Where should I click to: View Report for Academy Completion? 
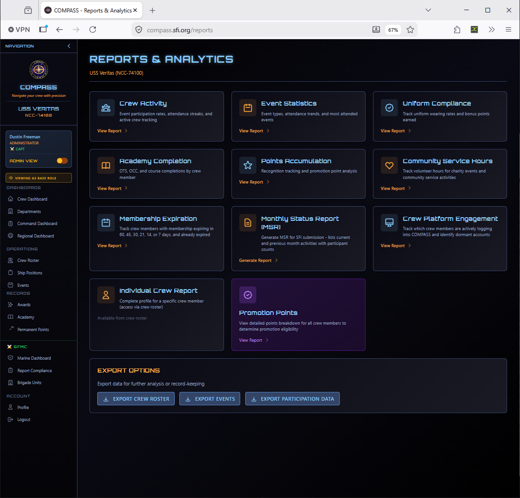tap(112, 189)
